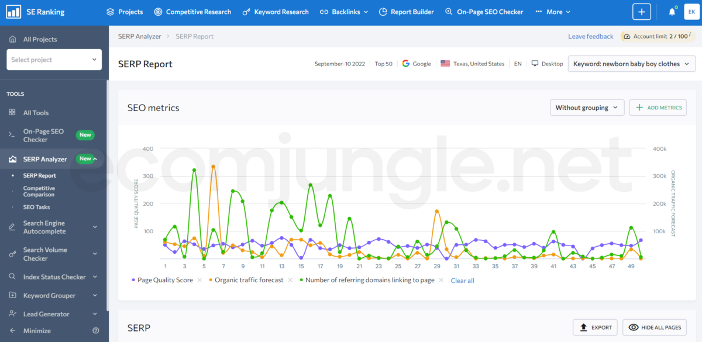This screenshot has height=342, width=702.
Task: Expand the Without grouping dropdown
Action: [x=587, y=108]
